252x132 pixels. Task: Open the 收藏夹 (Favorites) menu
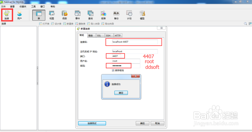(23, 7)
